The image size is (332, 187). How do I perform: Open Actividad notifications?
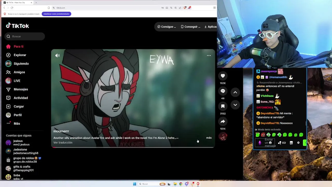[17, 98]
